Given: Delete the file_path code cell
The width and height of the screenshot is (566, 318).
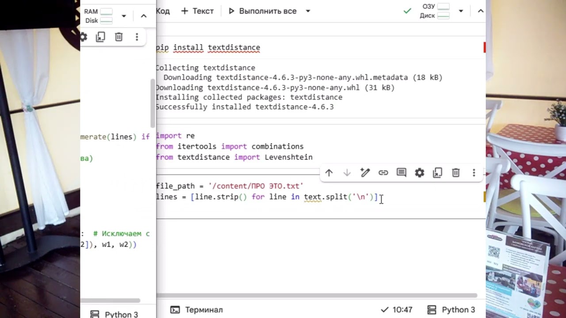Looking at the screenshot, I should (456, 173).
